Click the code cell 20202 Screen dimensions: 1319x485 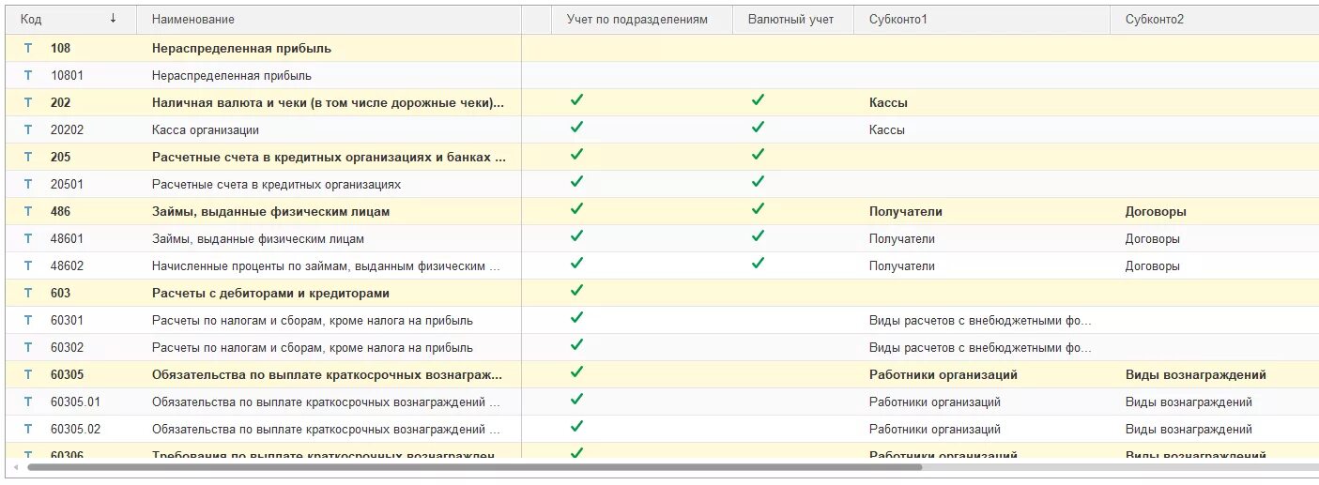(x=67, y=129)
